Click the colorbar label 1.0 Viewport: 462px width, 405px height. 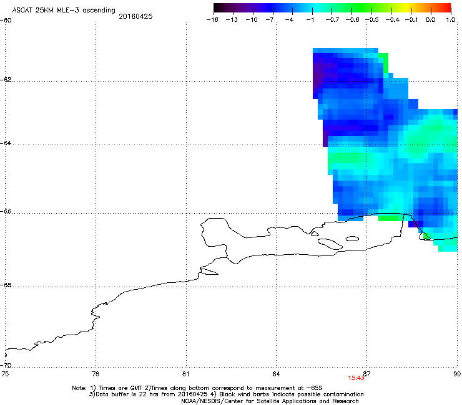click(x=451, y=20)
